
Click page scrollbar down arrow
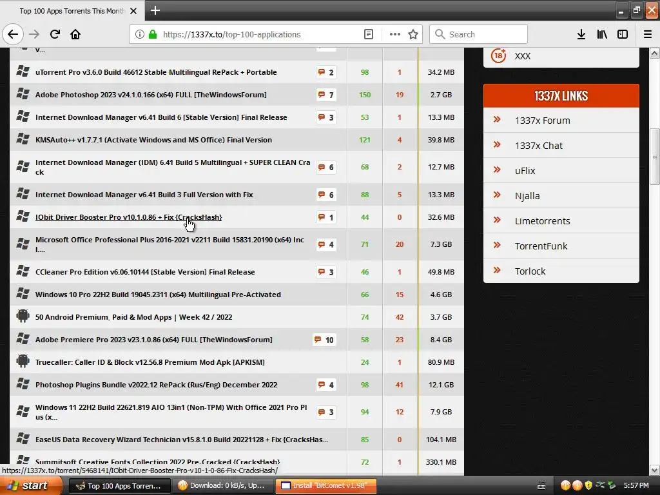click(x=655, y=470)
